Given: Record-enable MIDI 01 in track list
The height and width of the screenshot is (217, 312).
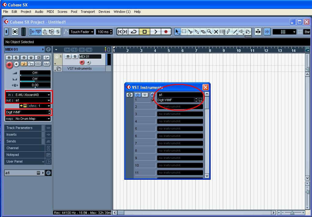Looking at the screenshot, I should (x=82, y=62).
